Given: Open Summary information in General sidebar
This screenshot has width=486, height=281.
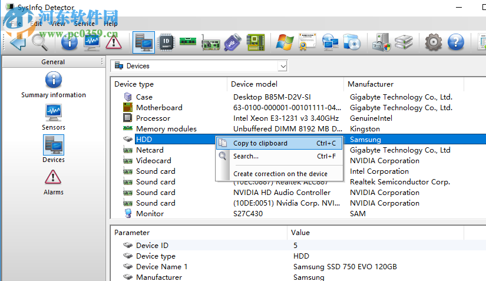Looking at the screenshot, I should [53, 85].
